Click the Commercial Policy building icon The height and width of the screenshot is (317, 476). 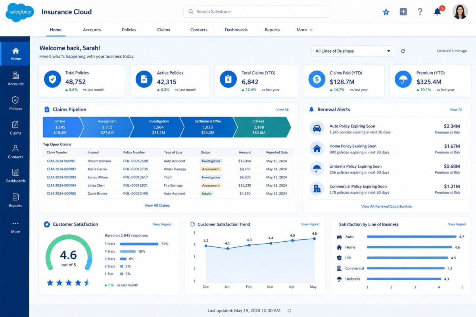317,189
